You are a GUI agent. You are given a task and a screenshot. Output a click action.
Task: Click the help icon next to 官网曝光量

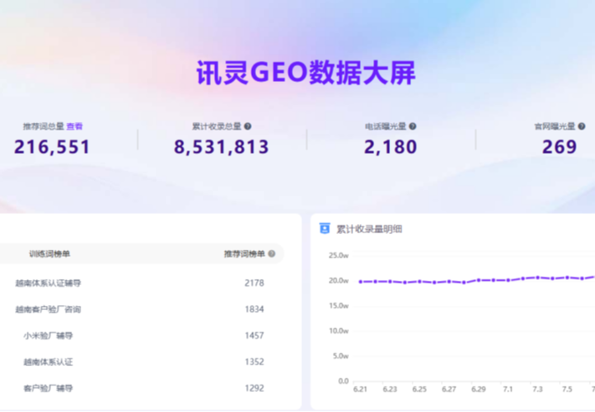[x=582, y=126]
